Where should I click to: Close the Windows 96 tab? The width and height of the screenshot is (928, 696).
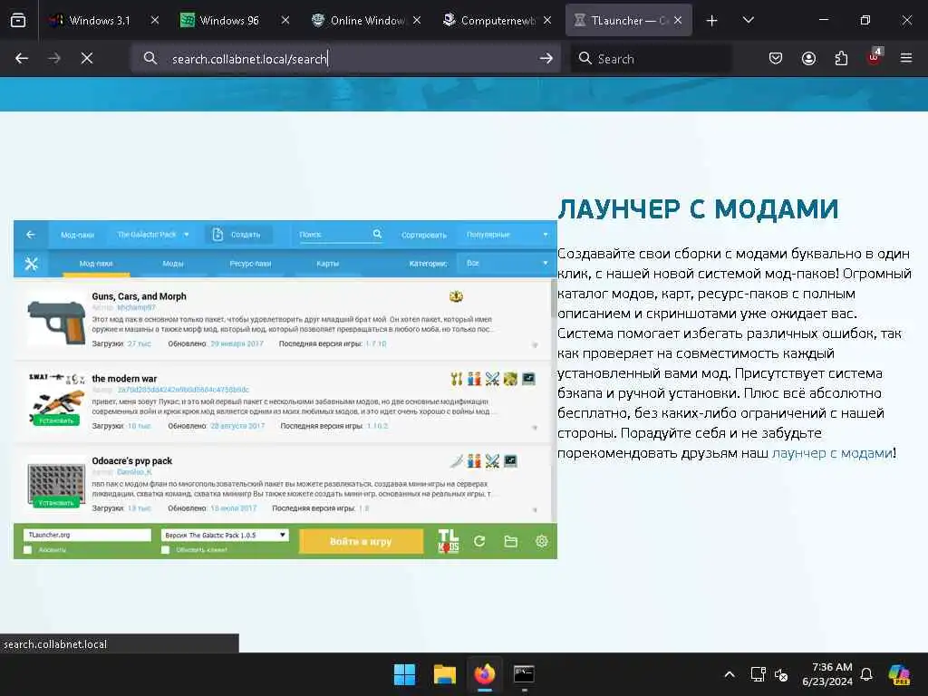tap(285, 21)
